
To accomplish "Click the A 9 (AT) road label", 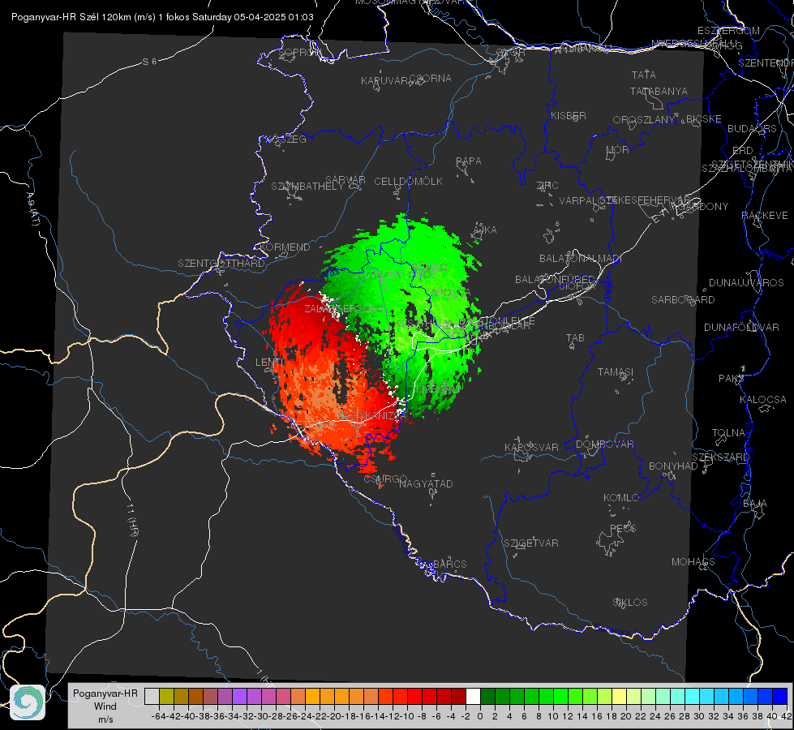I will [x=32, y=209].
